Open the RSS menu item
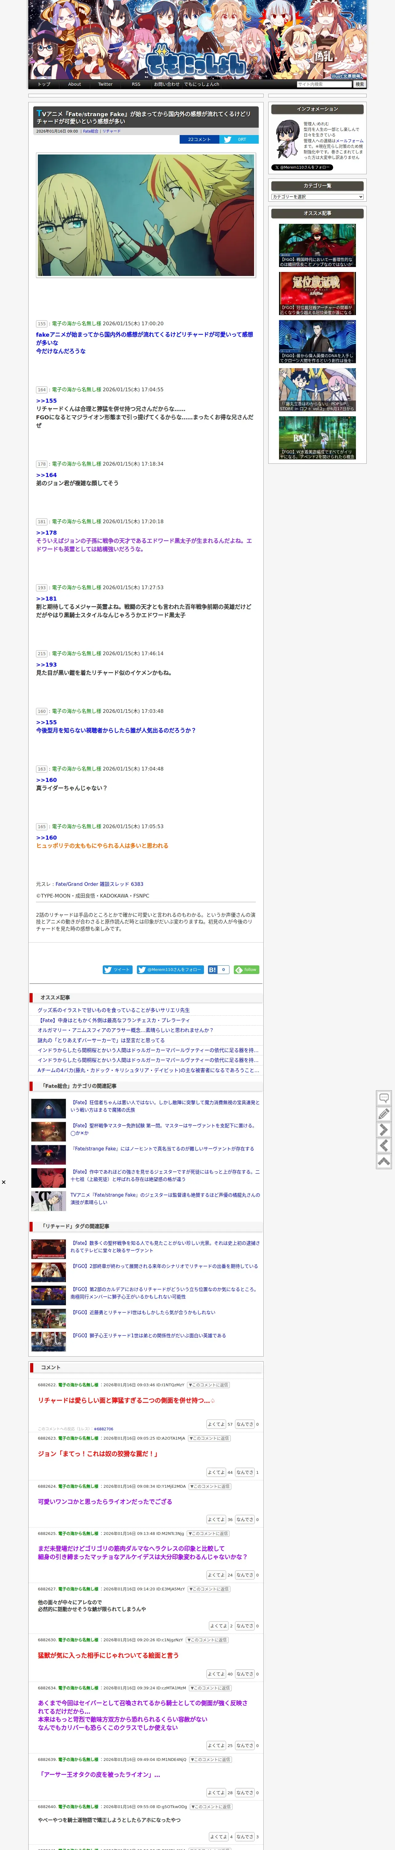This screenshot has height=1850, width=395. [136, 84]
